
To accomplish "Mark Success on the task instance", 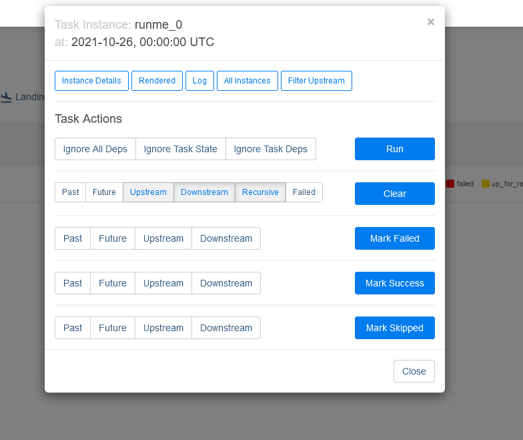I will [x=395, y=283].
